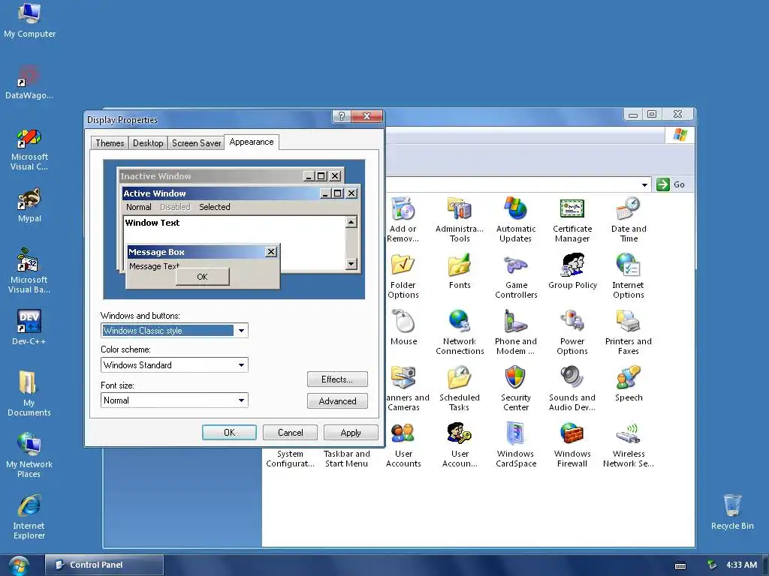This screenshot has width=769, height=576.
Task: Open System Configuration item
Action: (290, 458)
